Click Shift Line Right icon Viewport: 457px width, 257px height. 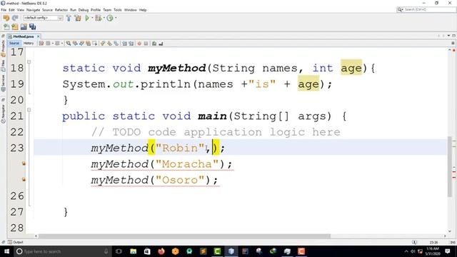131,44
